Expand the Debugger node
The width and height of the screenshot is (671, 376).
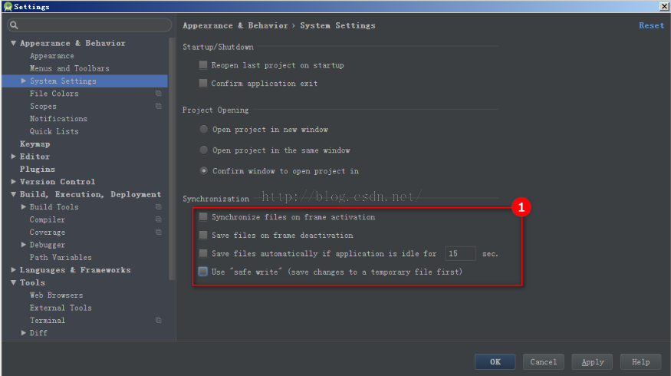24,245
